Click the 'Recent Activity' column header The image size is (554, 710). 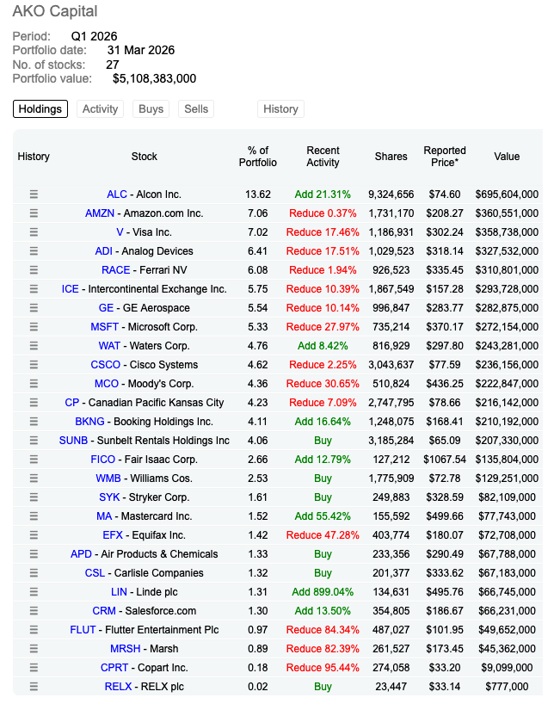323,157
